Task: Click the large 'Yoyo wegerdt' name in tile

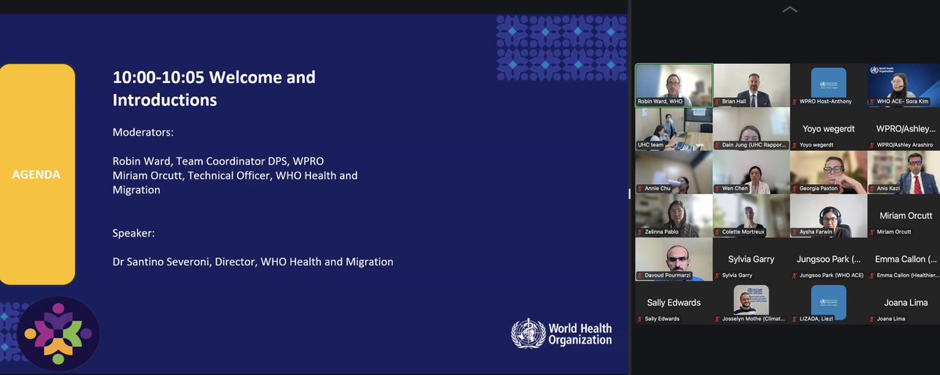Action: click(827, 128)
